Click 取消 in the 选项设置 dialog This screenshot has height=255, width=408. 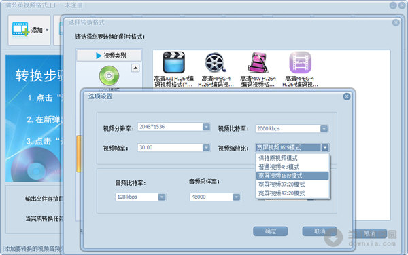point(320,231)
